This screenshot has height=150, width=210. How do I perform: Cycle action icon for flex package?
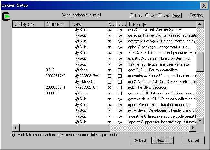(x=77, y=64)
